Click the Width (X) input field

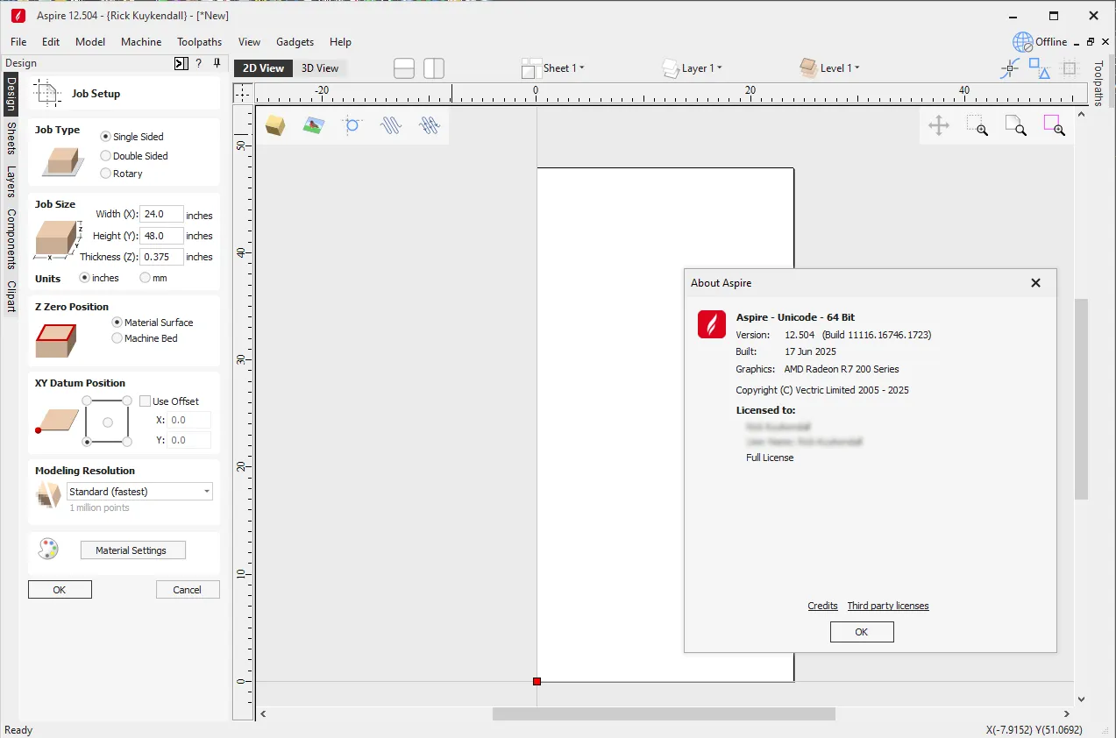161,214
